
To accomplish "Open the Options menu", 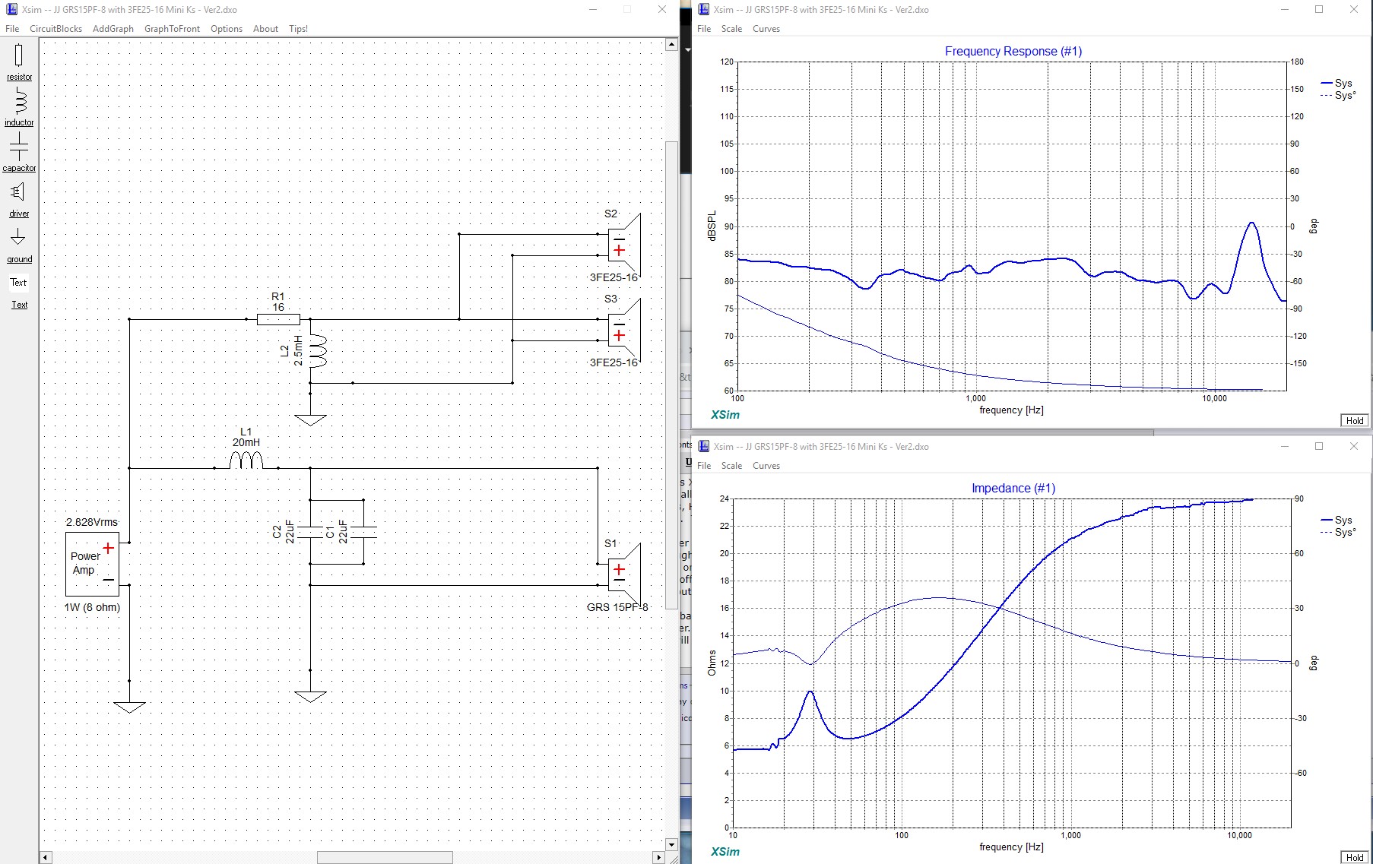I will 227,29.
